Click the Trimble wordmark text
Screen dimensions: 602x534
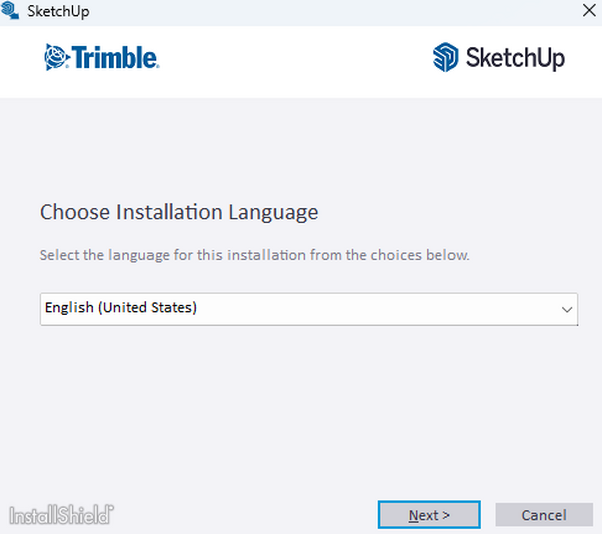point(115,57)
